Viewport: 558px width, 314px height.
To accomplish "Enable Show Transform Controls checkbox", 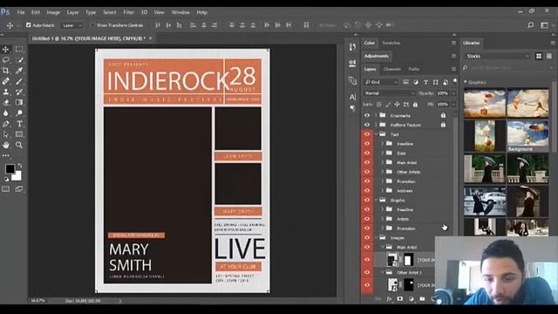I will (x=93, y=25).
